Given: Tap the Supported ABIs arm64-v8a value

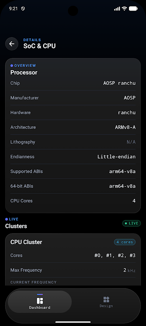Looking at the screenshot, I should pyautogui.click(x=122, y=172).
